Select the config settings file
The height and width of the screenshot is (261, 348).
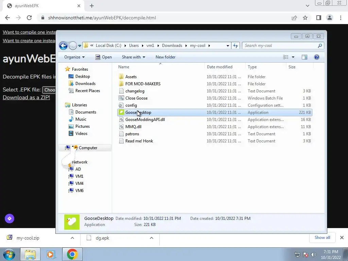click(x=214, y=105)
